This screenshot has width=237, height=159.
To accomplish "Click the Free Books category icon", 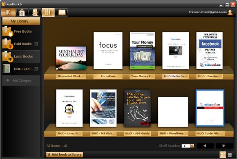I will click(7, 31).
